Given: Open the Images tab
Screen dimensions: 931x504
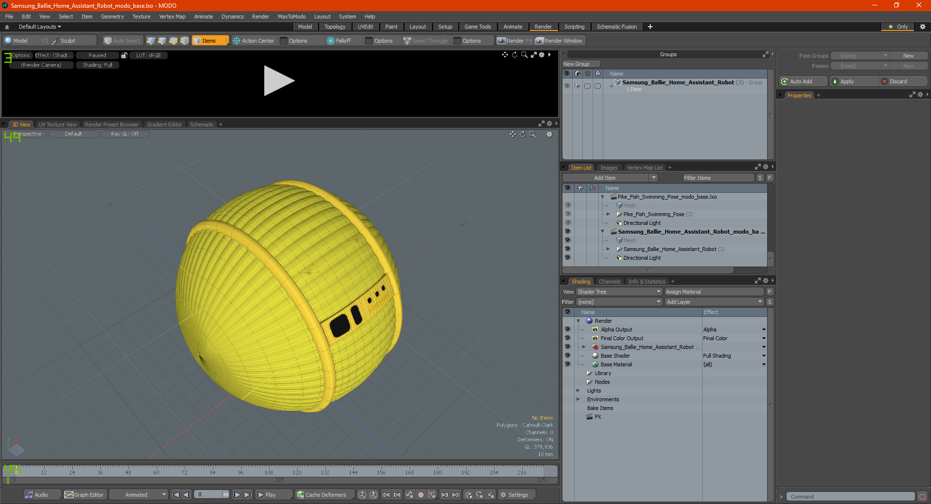Looking at the screenshot, I should click(609, 168).
